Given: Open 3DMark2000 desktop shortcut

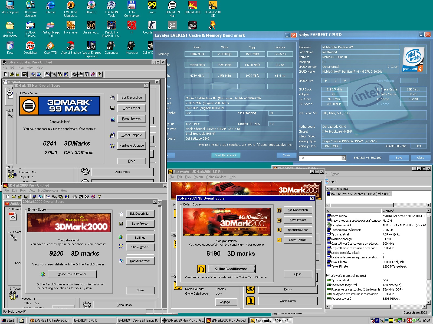Looking at the screenshot, I should coord(193,7).
